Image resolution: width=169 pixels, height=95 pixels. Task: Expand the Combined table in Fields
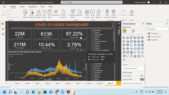point(147,34)
